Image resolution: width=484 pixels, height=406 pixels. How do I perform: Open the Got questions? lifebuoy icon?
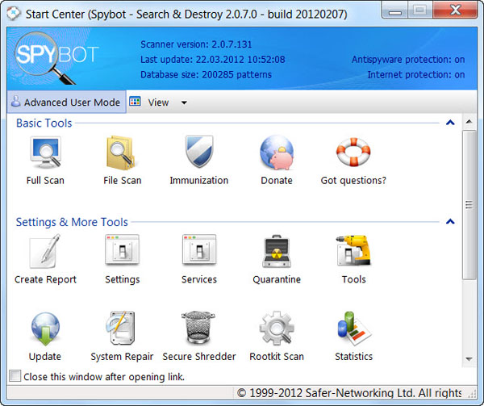[x=353, y=153]
